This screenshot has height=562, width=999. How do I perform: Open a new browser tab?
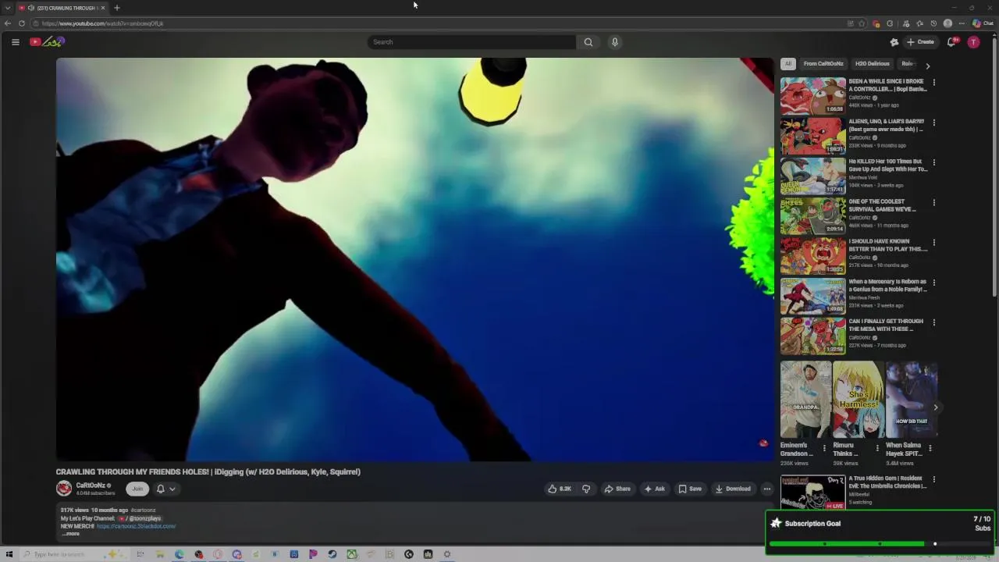116,8
